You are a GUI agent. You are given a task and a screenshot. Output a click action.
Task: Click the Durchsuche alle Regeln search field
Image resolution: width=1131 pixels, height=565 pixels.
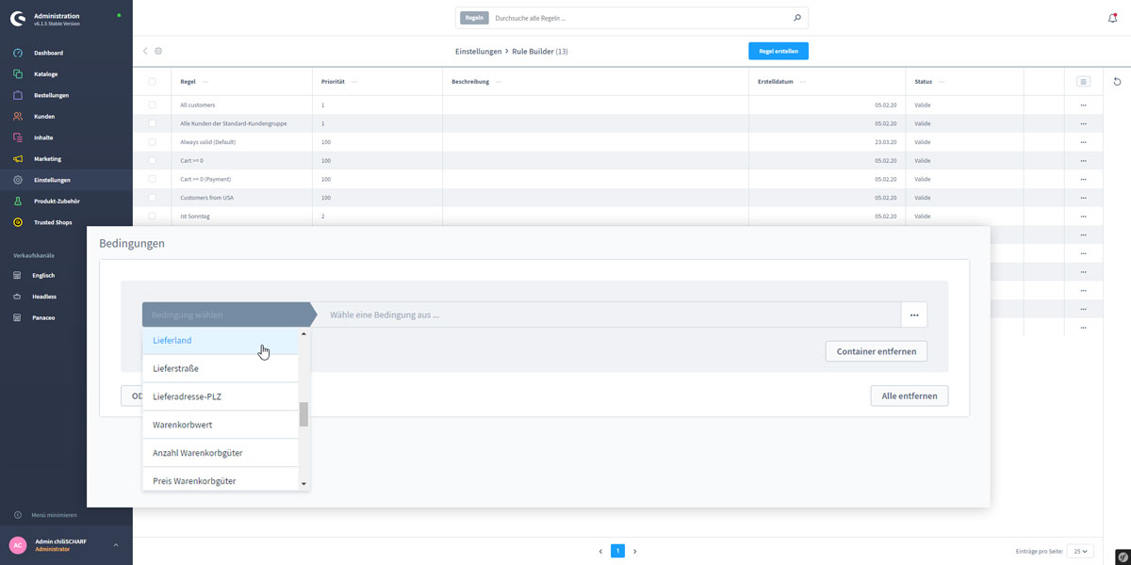641,18
